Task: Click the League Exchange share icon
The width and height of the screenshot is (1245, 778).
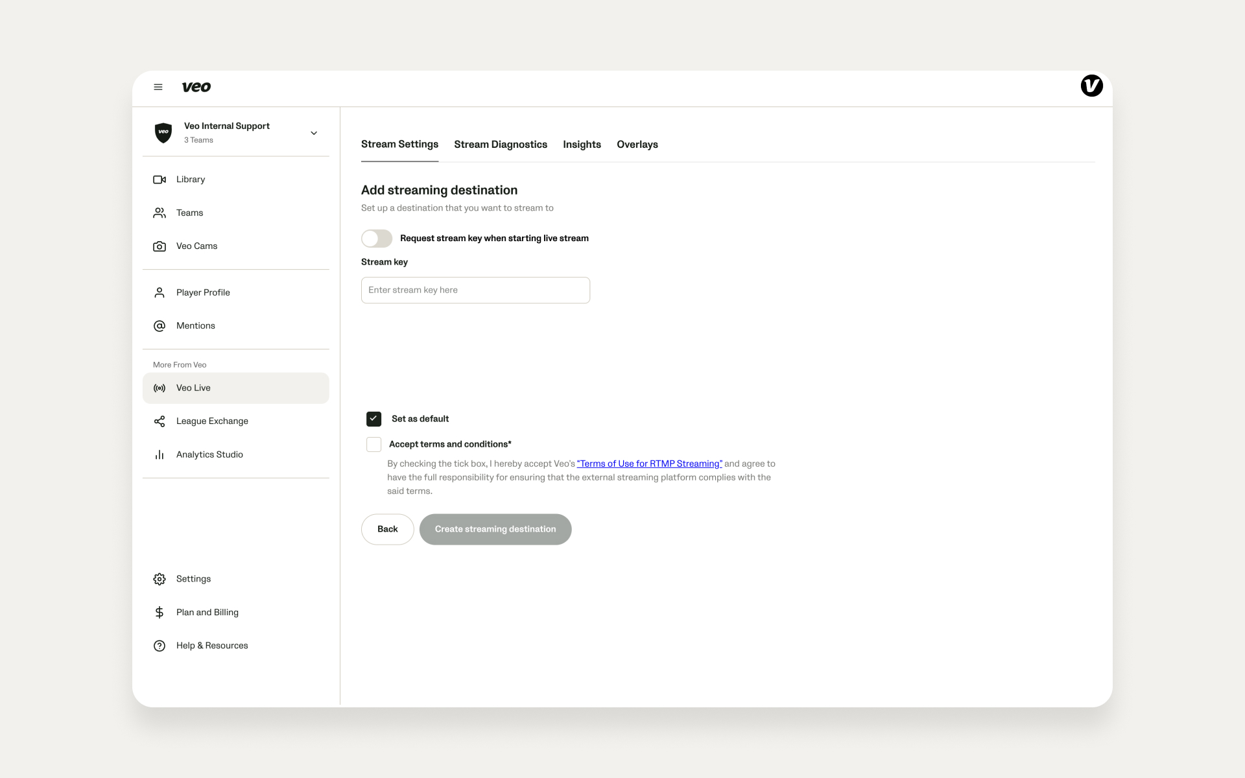Action: [160, 421]
